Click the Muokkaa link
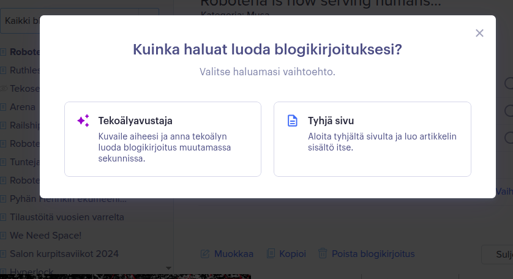513x279 pixels. point(233,254)
